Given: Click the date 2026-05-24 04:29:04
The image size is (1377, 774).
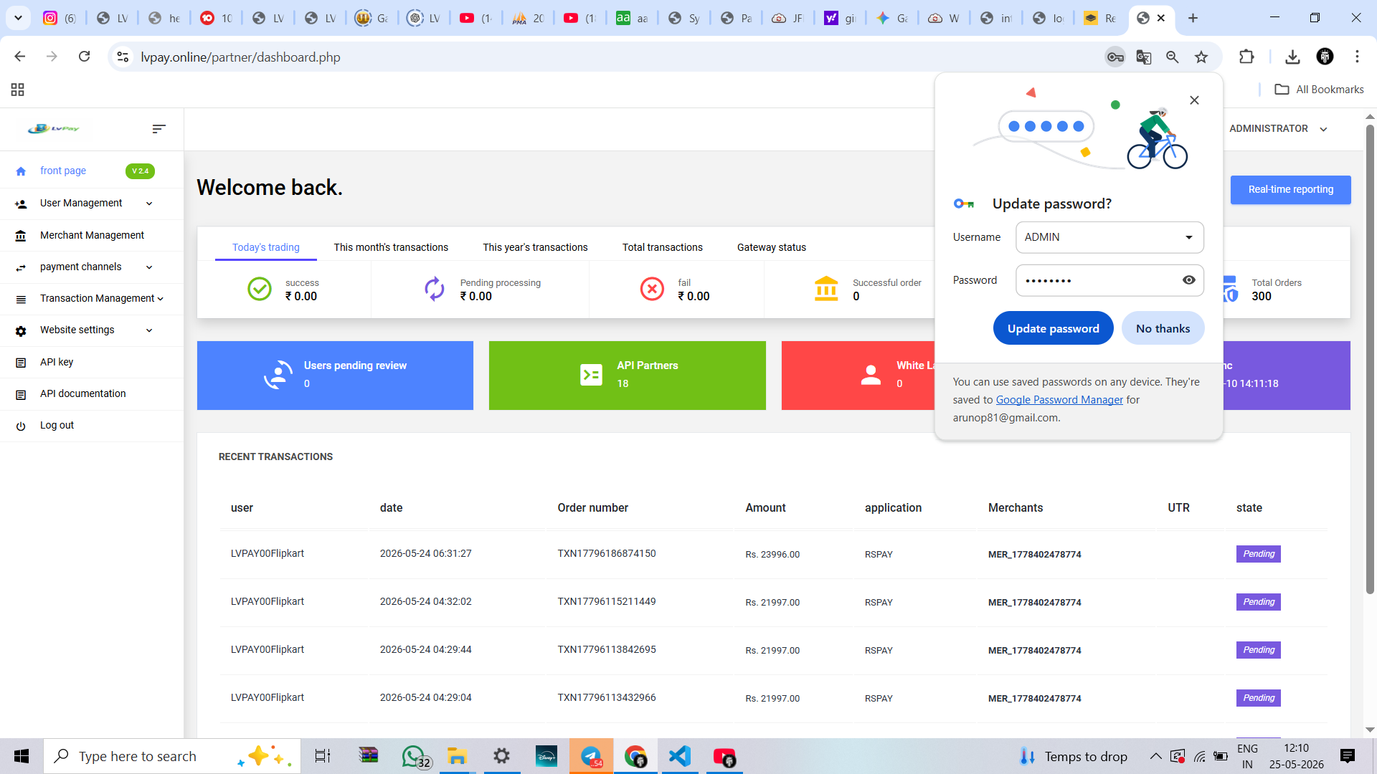Looking at the screenshot, I should tap(426, 698).
